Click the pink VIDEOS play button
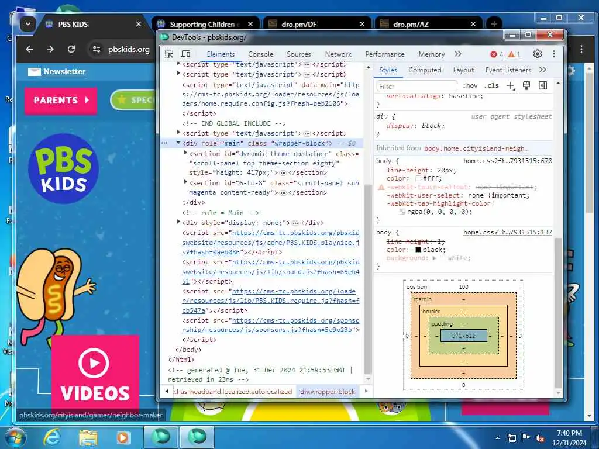Screen dimensions: 599x449 click(95, 375)
